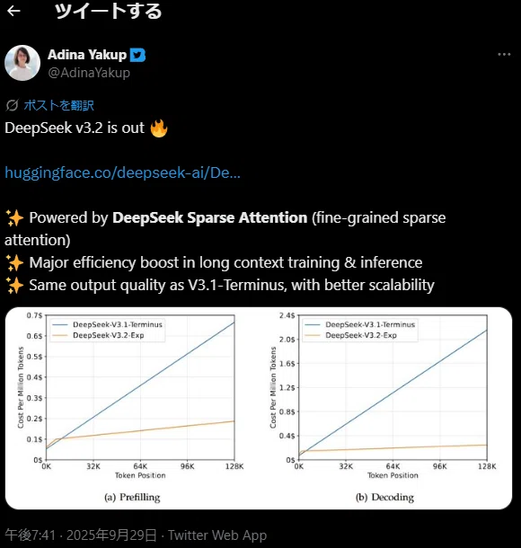
Task: Click the ツイートする page header title
Action: coord(108,11)
